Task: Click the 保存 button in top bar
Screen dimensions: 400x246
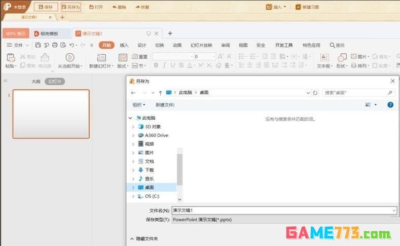Action: pyautogui.click(x=46, y=7)
